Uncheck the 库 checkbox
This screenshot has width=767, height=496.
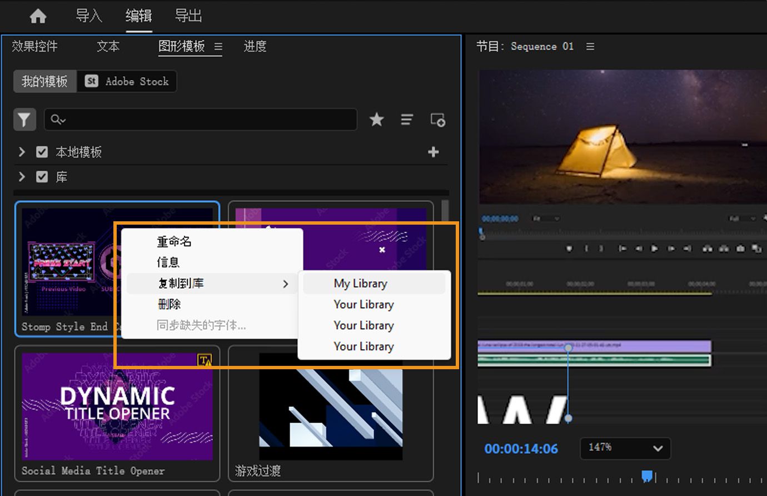(x=42, y=177)
